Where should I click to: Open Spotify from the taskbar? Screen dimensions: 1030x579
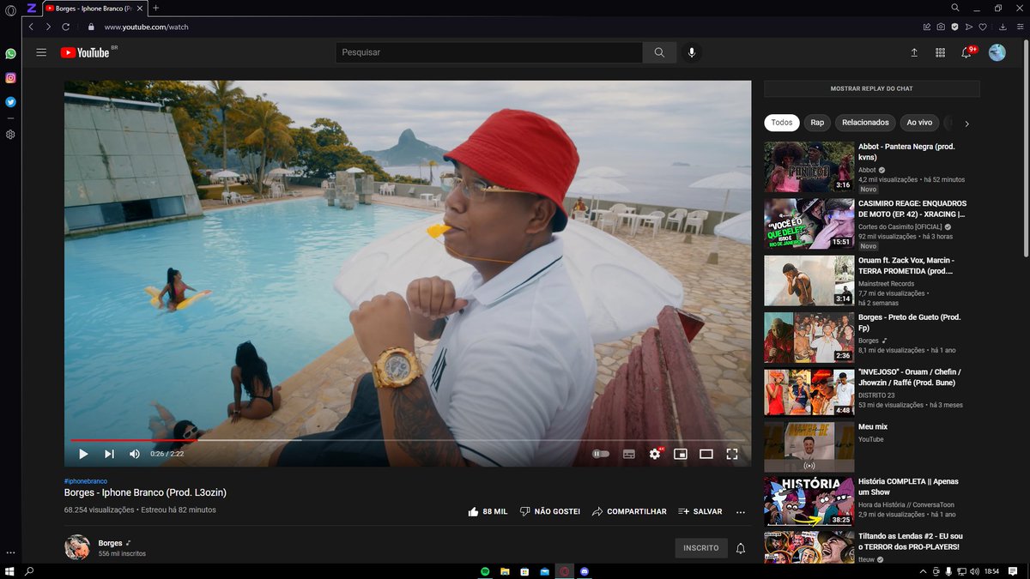click(485, 570)
